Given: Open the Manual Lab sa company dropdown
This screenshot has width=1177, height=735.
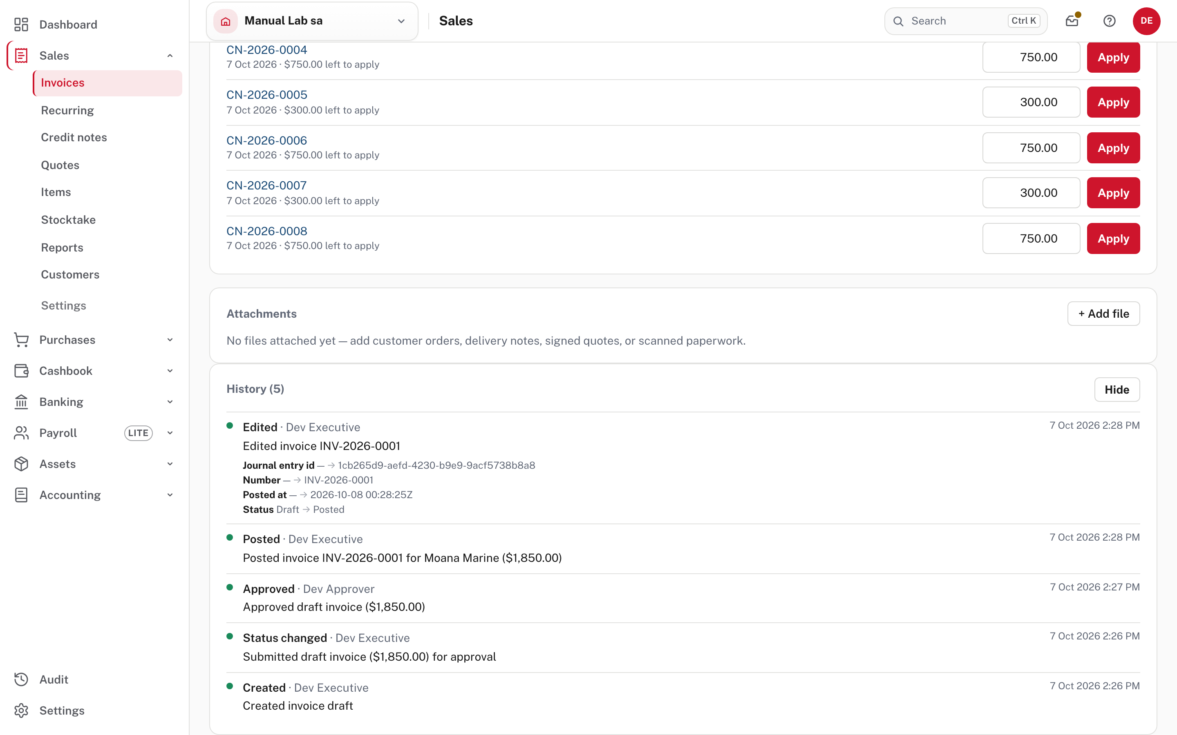Looking at the screenshot, I should coord(312,21).
